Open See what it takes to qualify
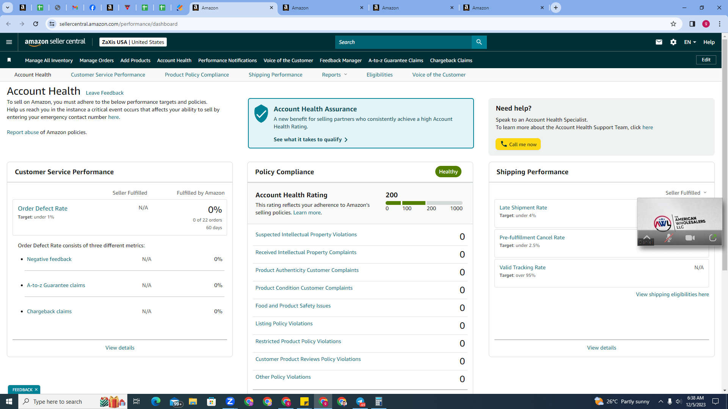728x409 pixels. pyautogui.click(x=311, y=139)
